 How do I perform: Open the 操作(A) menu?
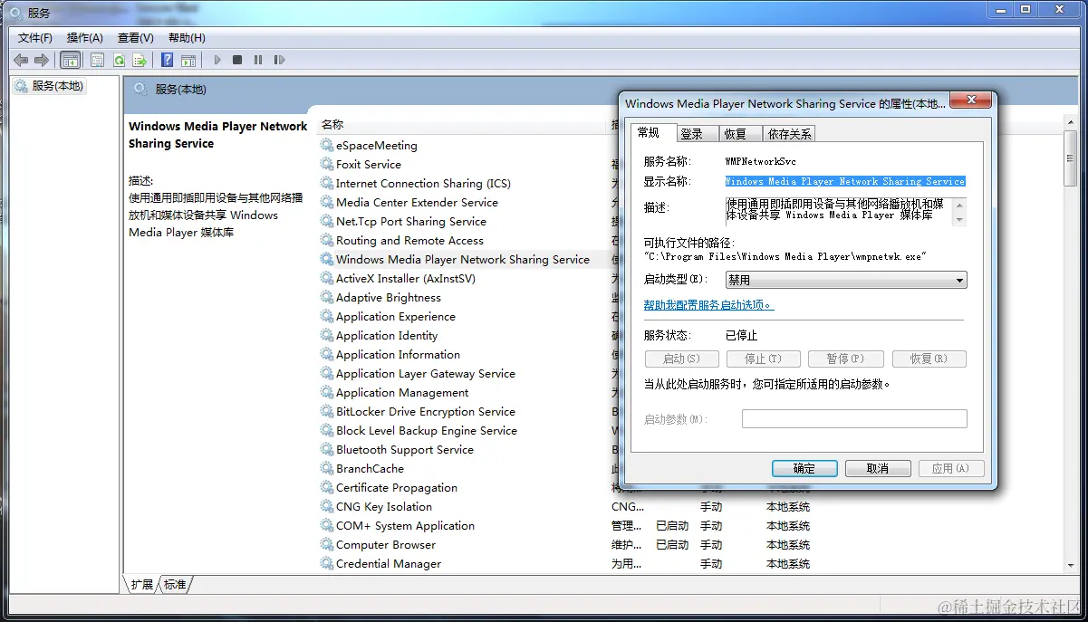click(85, 38)
